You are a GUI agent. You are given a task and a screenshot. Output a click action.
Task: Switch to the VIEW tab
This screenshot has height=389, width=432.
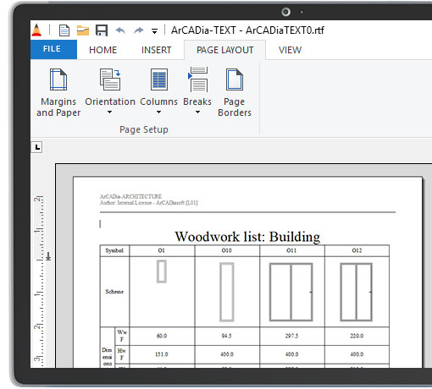[x=290, y=50]
